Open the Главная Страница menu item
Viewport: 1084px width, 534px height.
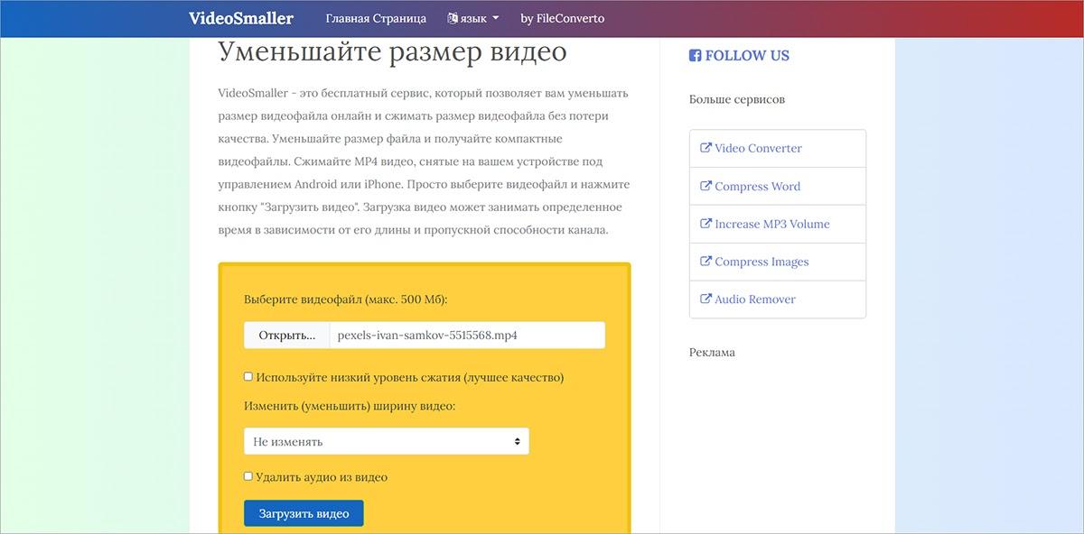376,18
